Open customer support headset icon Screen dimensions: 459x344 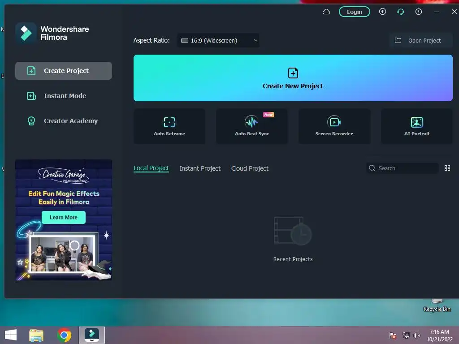click(400, 12)
